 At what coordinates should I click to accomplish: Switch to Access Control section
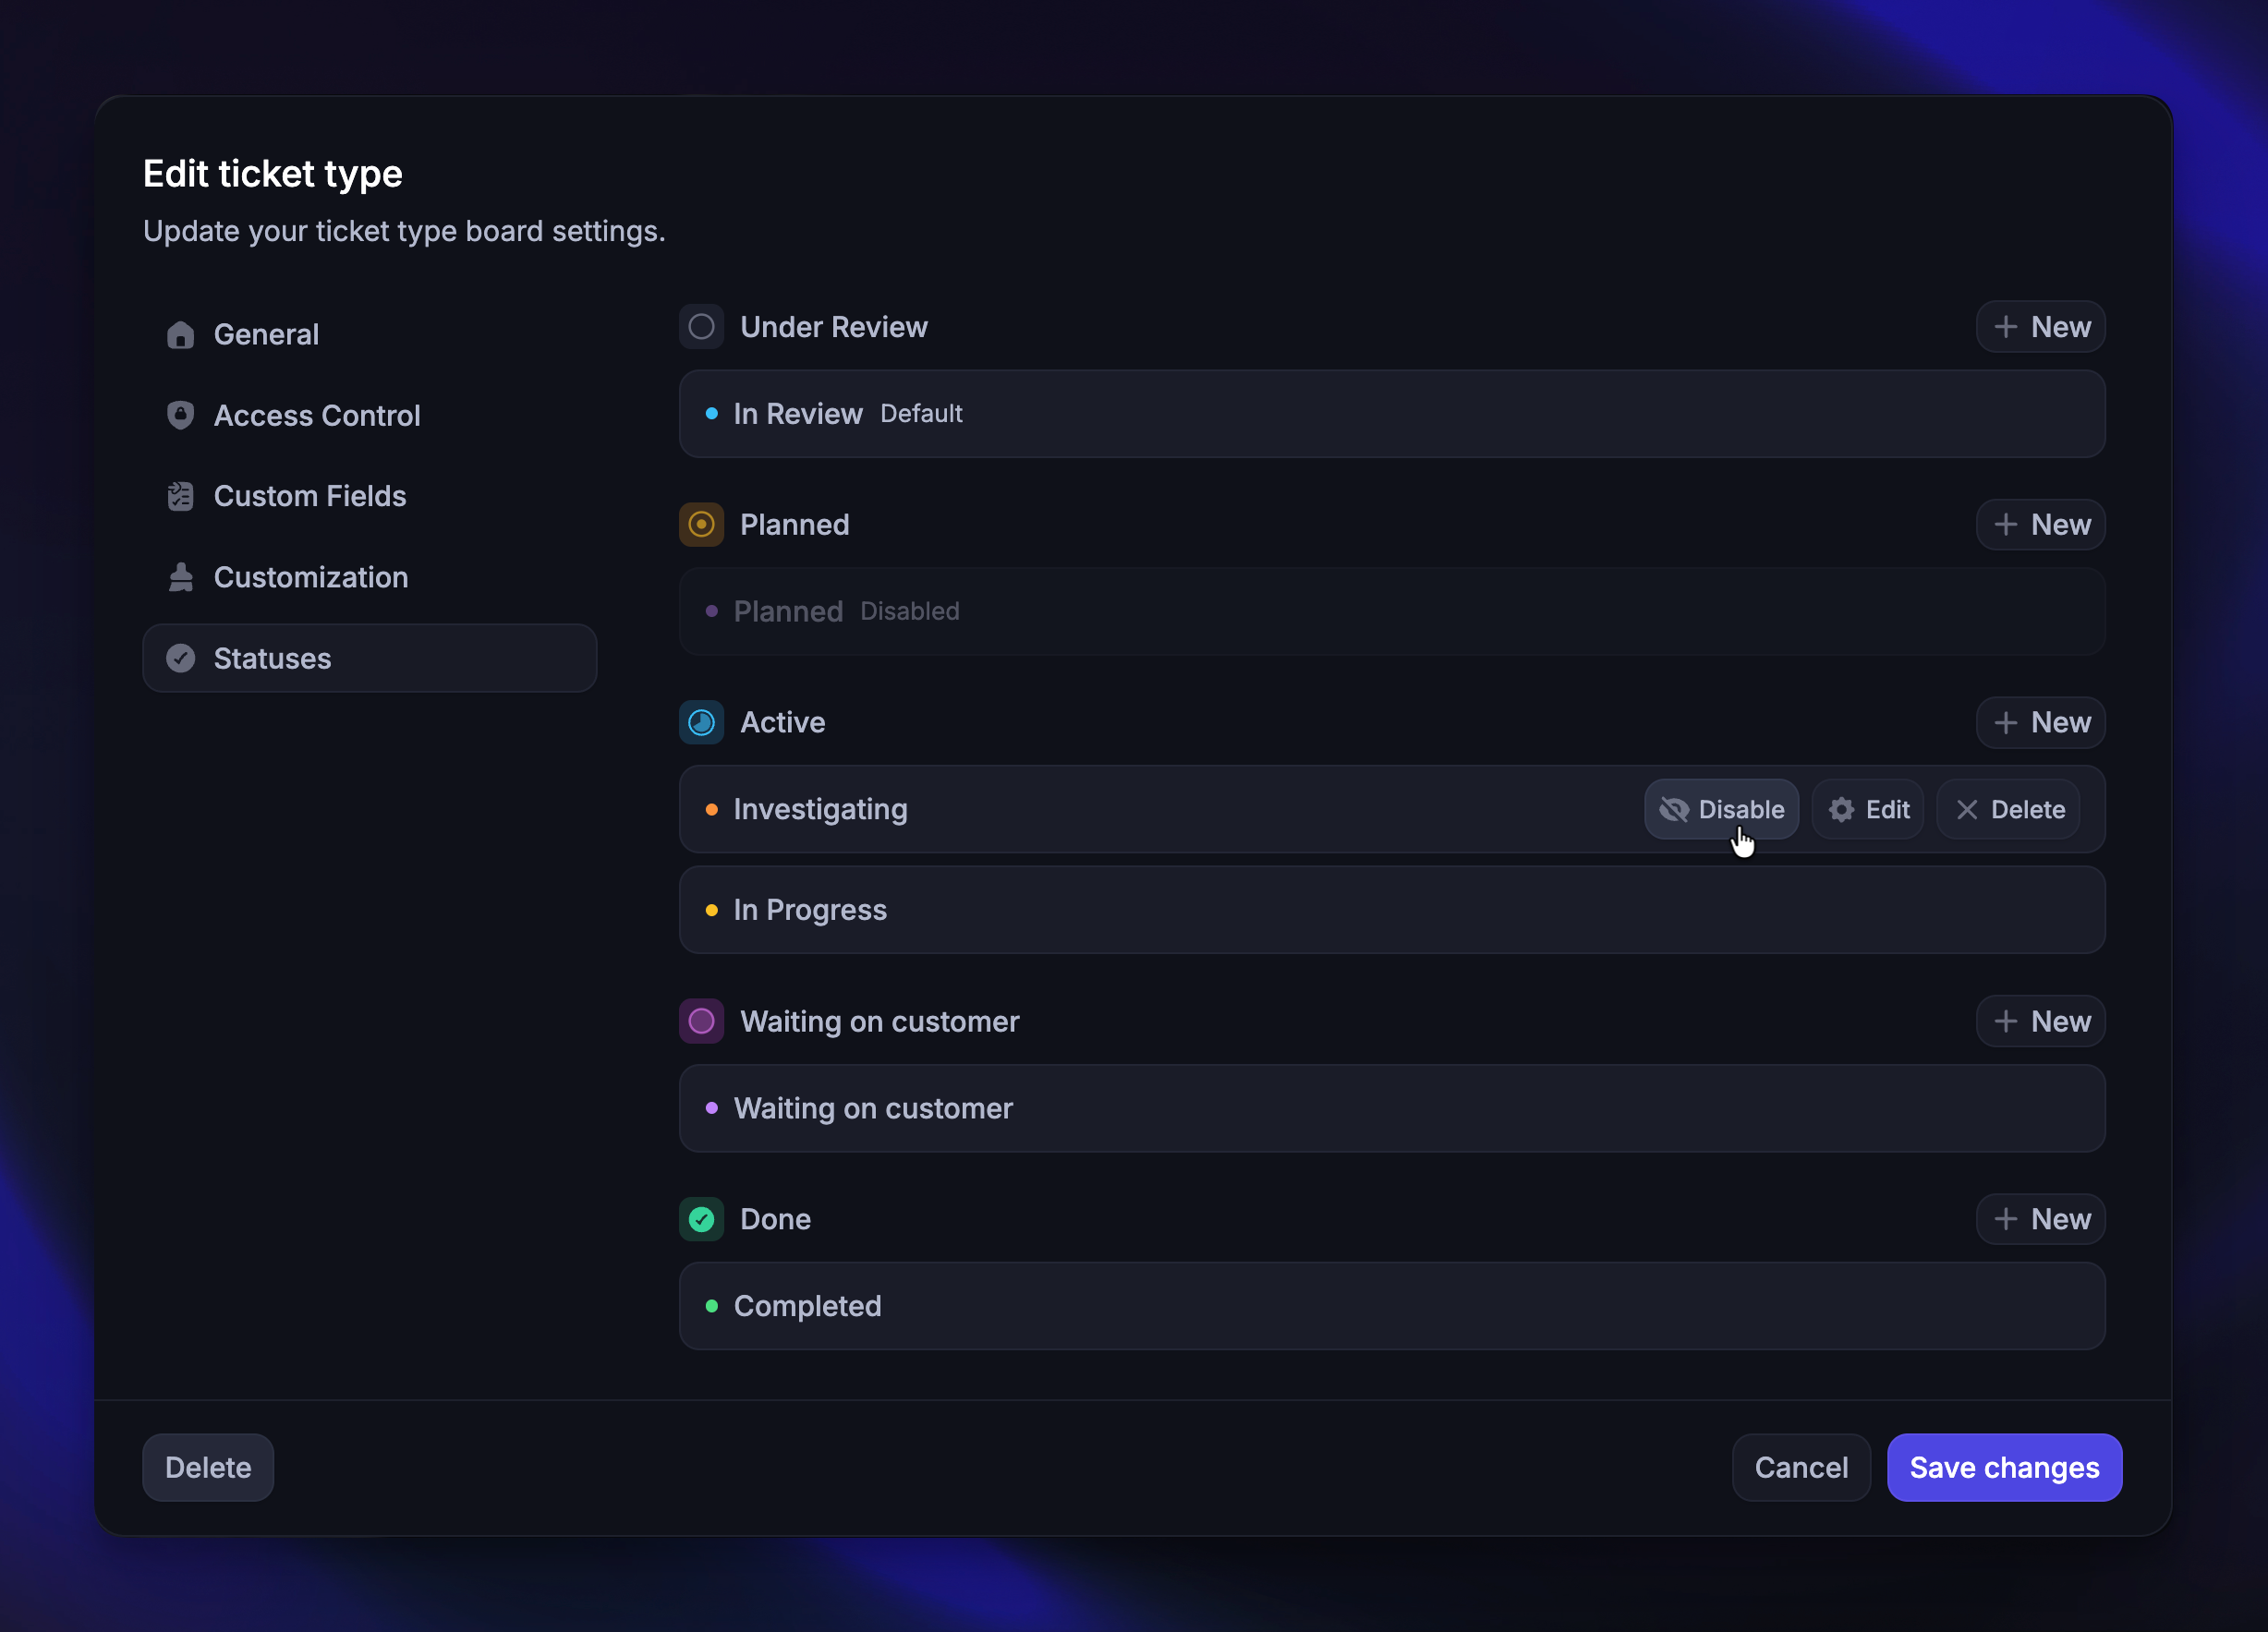point(316,415)
